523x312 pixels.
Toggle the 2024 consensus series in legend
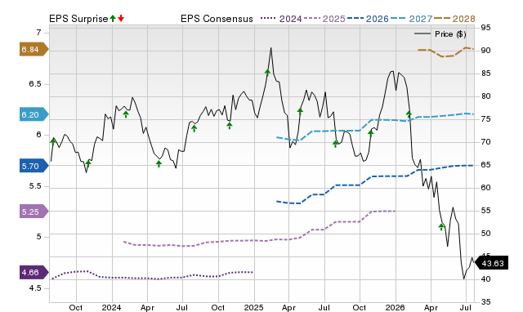click(x=281, y=19)
